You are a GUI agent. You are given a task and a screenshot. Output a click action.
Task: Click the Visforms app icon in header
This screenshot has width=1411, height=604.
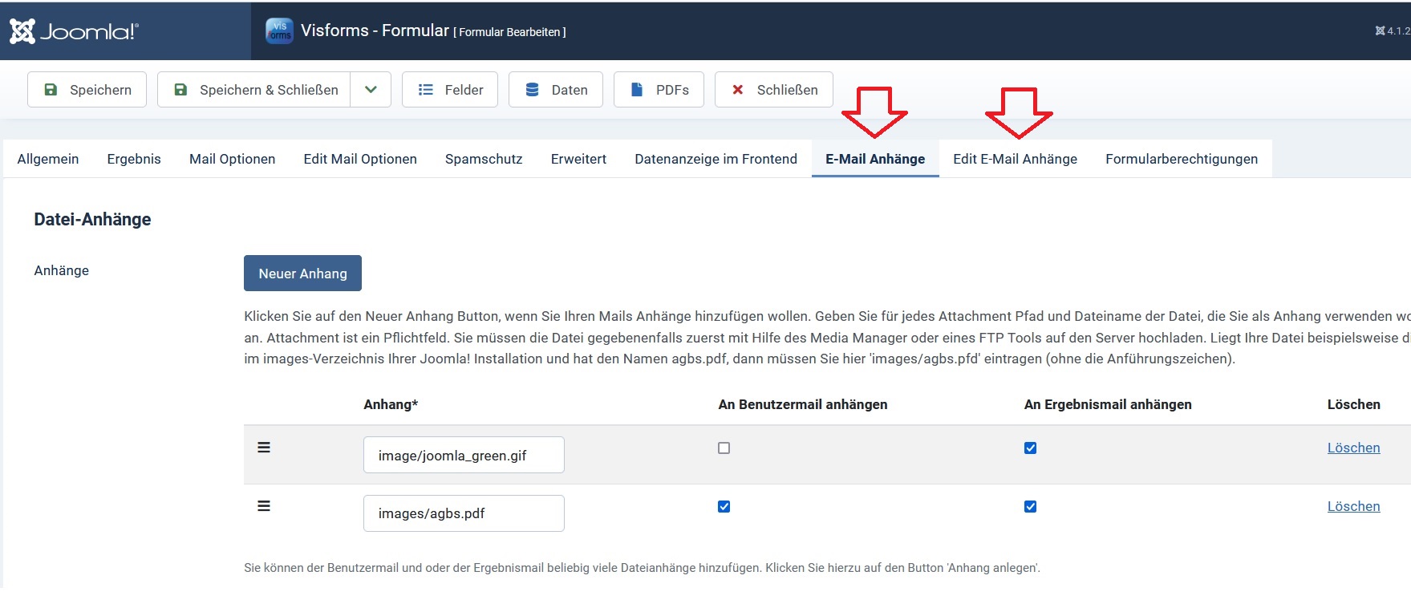(x=279, y=31)
